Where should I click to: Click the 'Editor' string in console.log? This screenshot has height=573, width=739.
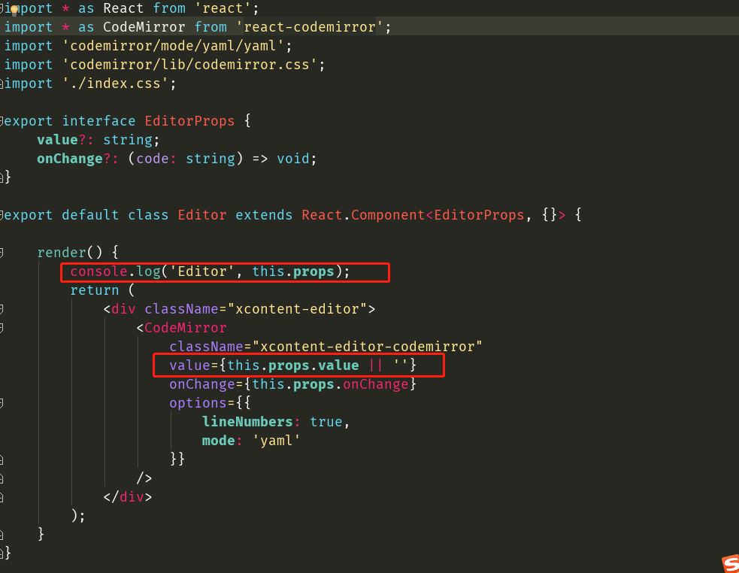coord(201,271)
